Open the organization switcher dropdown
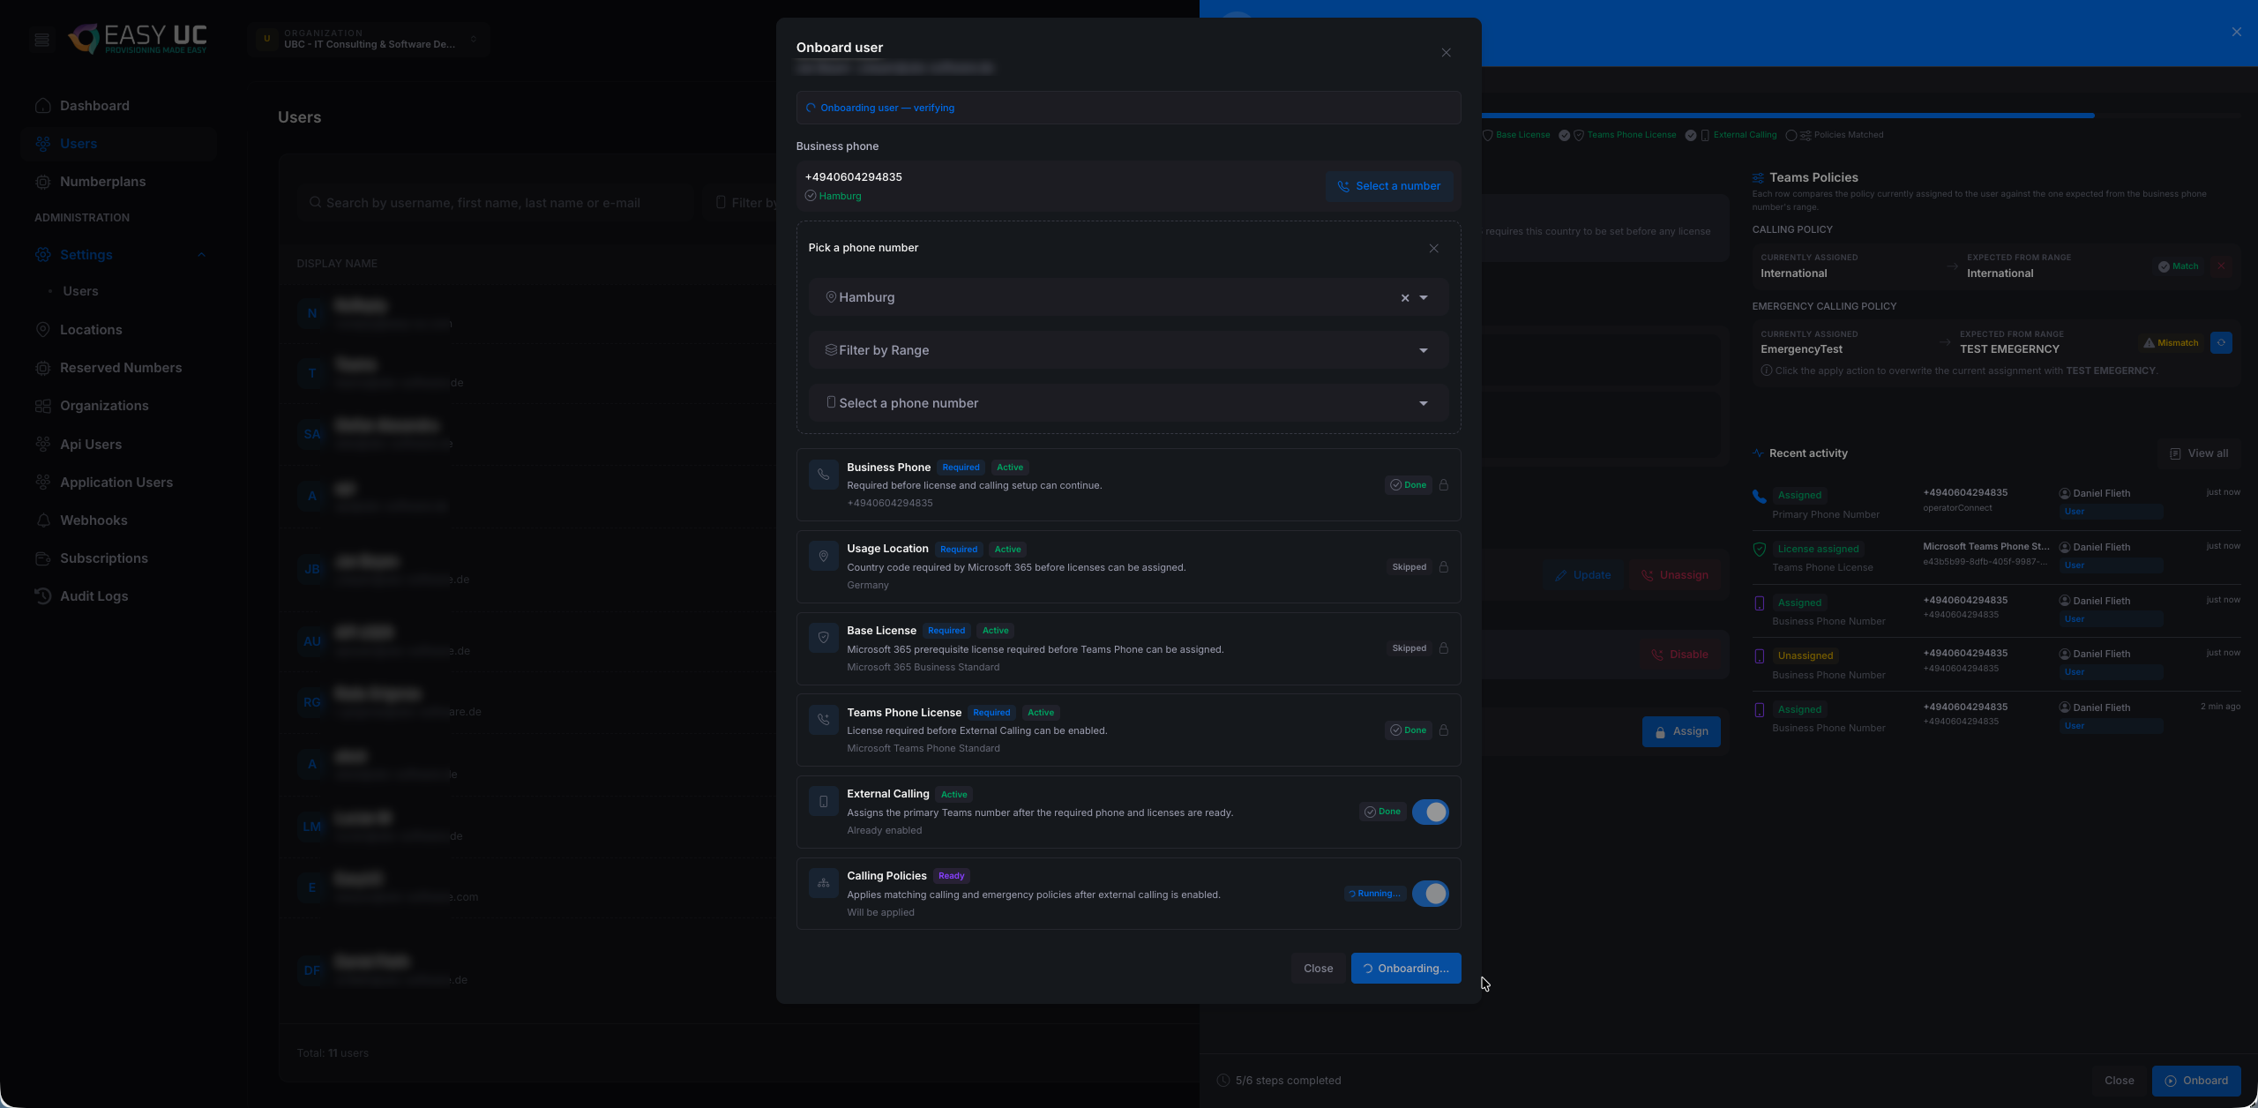Viewport: 2258px width, 1108px height. click(369, 40)
